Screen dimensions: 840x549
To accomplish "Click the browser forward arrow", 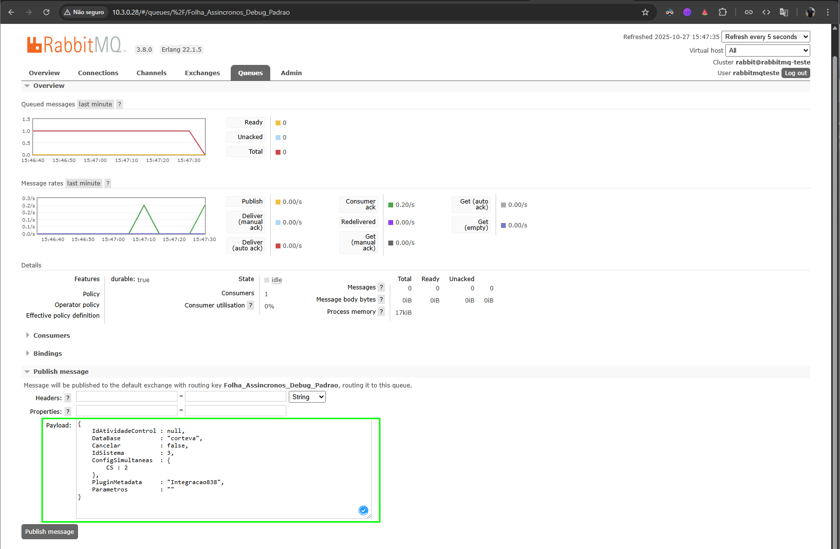I will tap(29, 12).
